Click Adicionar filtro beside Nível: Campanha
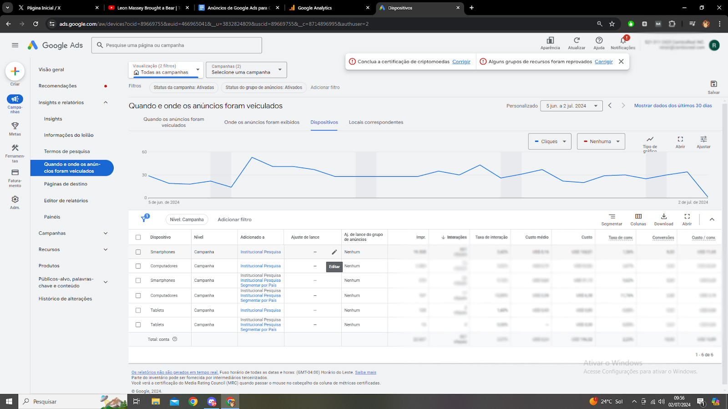 (x=234, y=219)
